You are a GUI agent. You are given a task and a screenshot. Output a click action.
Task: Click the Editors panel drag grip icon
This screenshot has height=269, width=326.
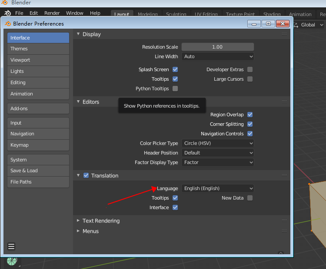click(284, 102)
